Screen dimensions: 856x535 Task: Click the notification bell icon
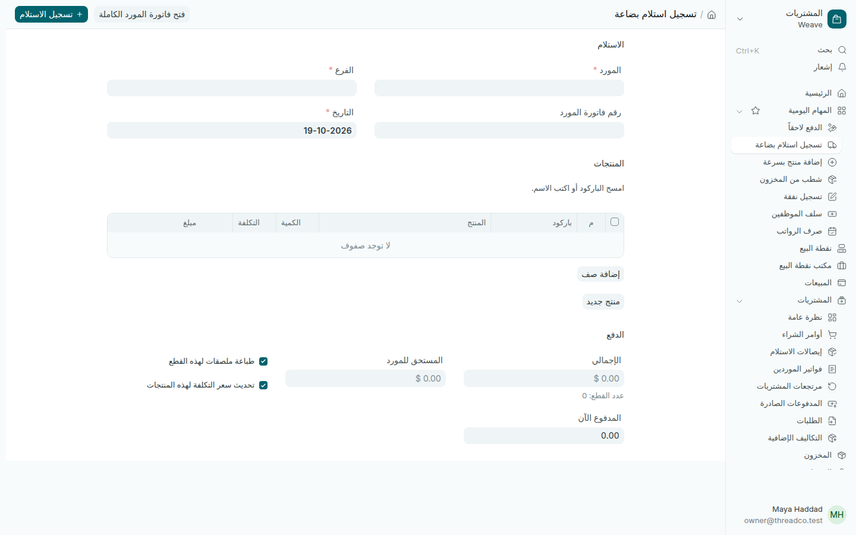[x=842, y=67]
